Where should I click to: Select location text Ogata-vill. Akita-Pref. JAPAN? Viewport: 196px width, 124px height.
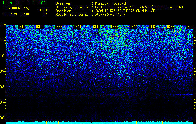(x=122, y=7)
